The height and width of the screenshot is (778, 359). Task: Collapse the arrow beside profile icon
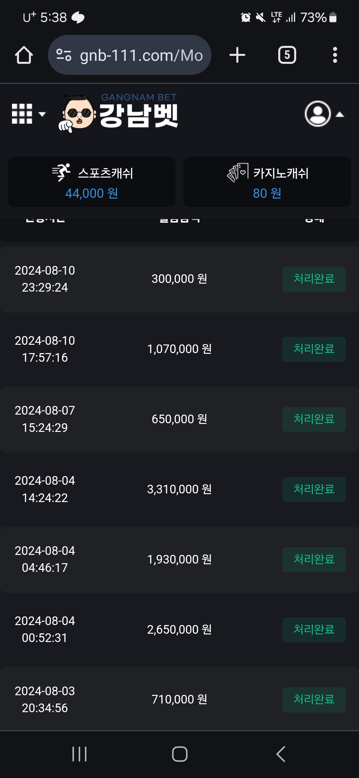[x=340, y=115]
